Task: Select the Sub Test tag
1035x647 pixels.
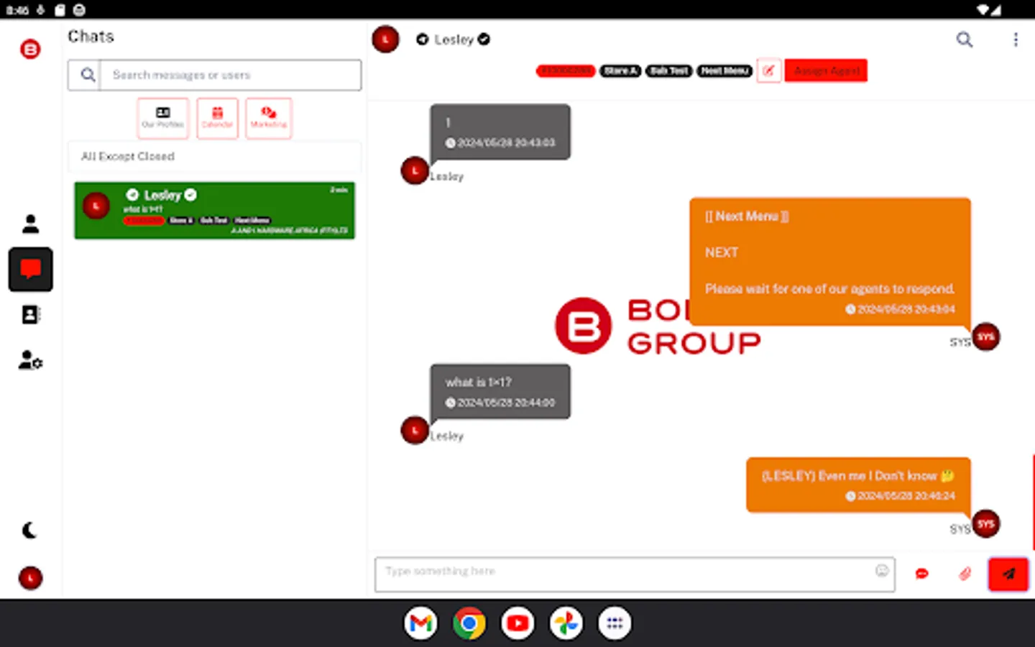Action: click(x=668, y=70)
